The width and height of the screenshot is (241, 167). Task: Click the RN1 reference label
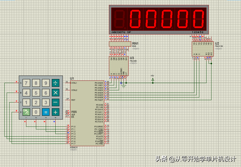[135, 43]
